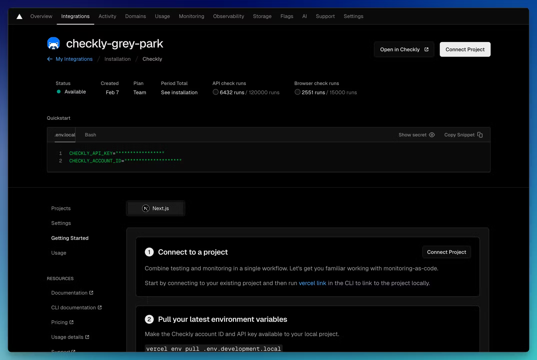537x360 pixels.
Task: Click the external link icon beside Usage details
Action: [87, 337]
